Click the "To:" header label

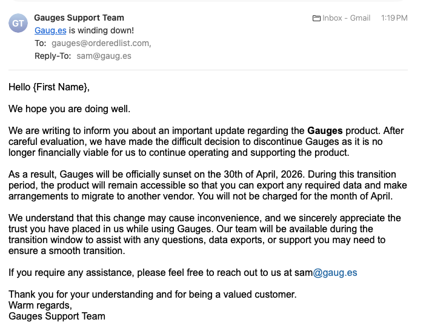(40, 43)
